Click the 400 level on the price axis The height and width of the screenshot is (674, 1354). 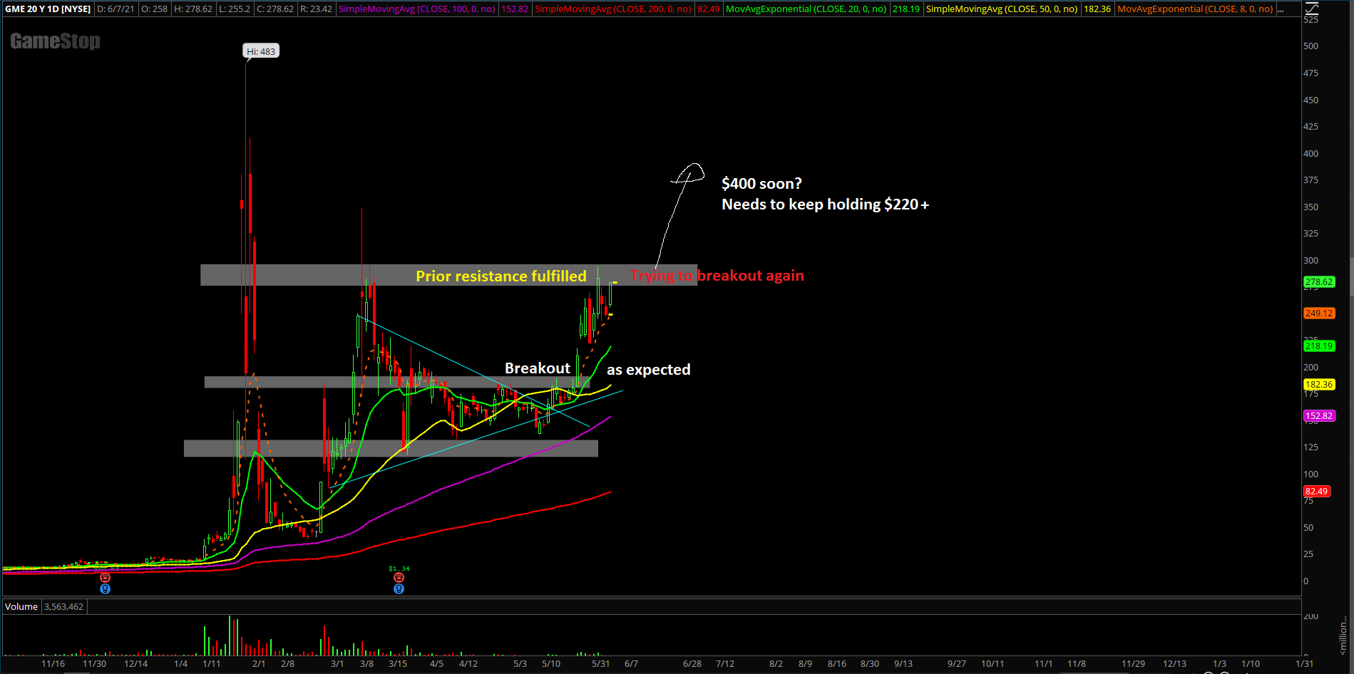click(x=1311, y=154)
